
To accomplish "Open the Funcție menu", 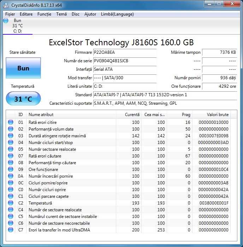I will pyautogui.click(x=44, y=14).
